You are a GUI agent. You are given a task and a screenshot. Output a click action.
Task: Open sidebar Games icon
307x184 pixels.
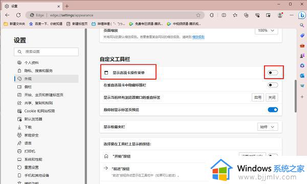tap(302, 56)
